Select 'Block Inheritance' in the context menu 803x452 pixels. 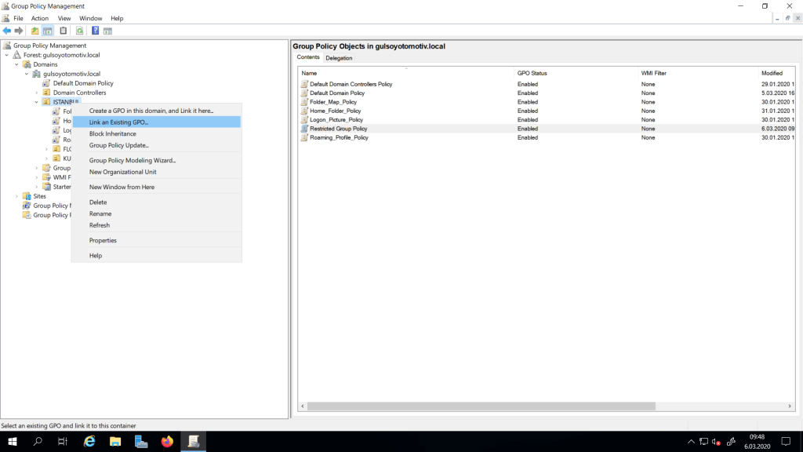click(x=112, y=133)
